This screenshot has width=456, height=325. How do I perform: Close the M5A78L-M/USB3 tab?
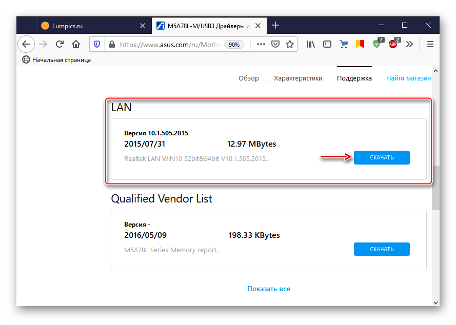258,26
